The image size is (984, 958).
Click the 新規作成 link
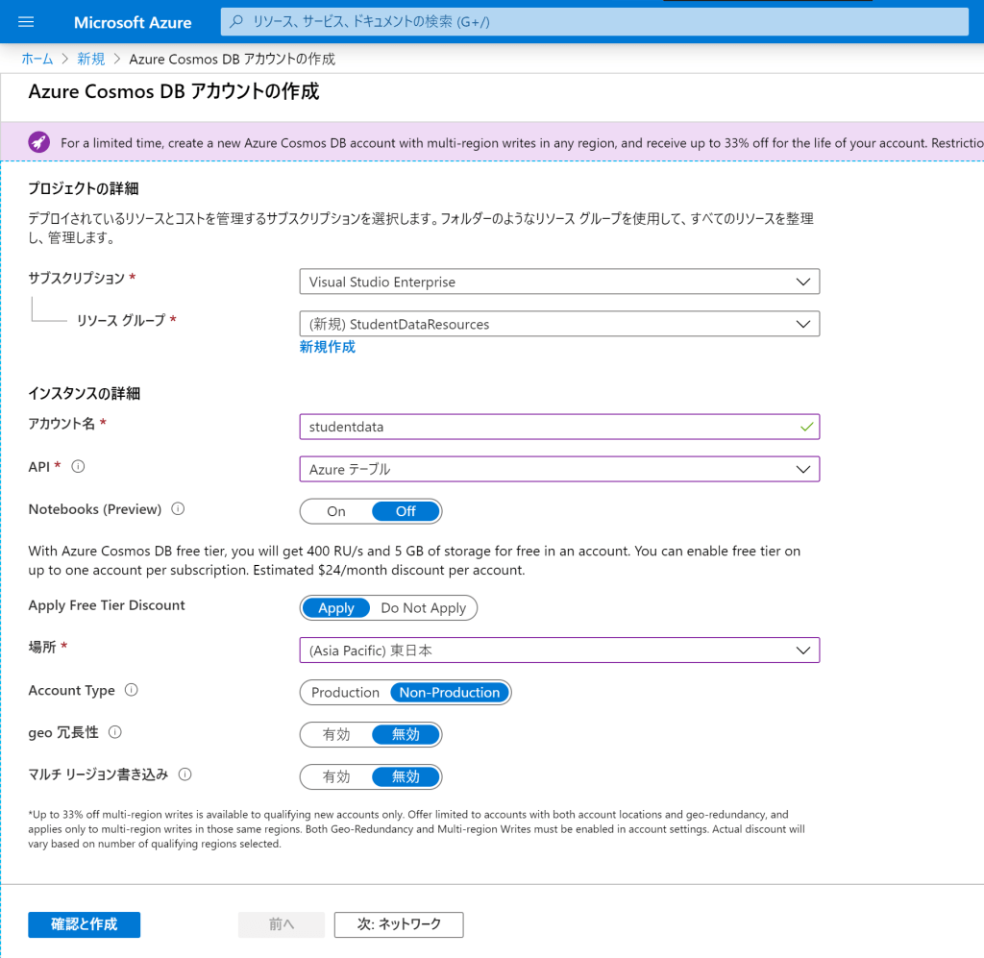tap(327, 347)
